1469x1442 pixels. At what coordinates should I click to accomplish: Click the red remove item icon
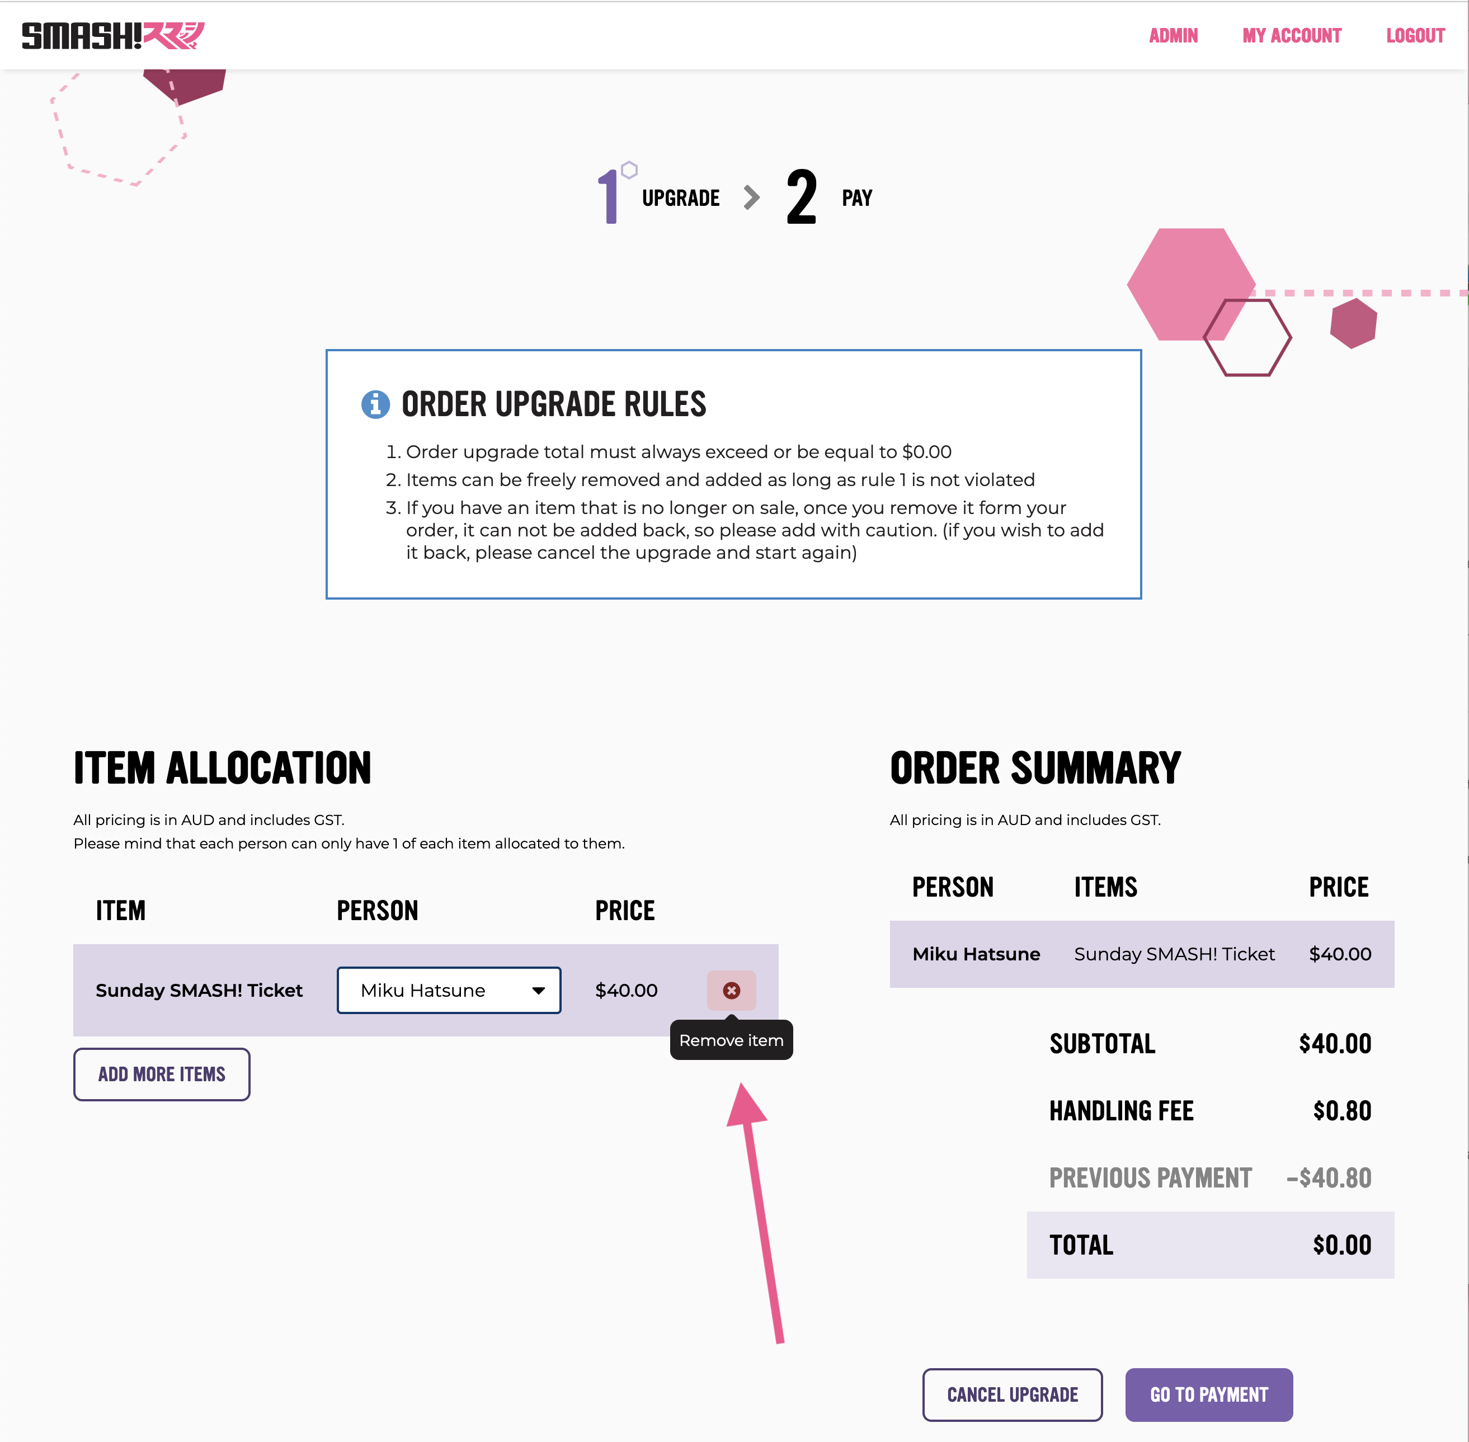click(x=731, y=990)
